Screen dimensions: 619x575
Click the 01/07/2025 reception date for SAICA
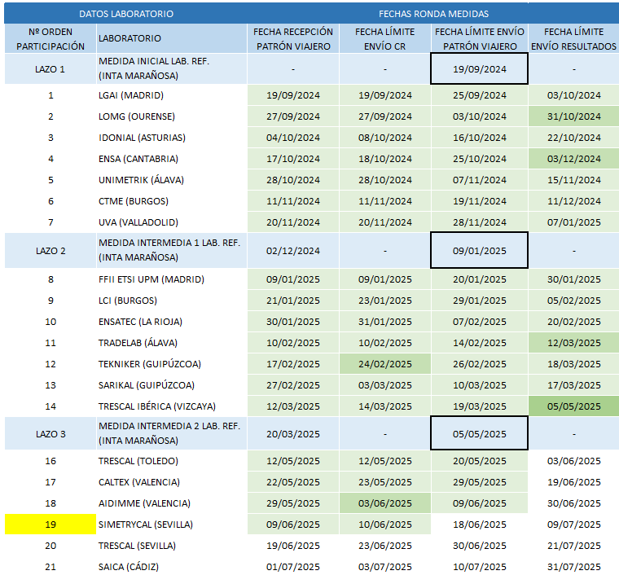[x=293, y=567]
